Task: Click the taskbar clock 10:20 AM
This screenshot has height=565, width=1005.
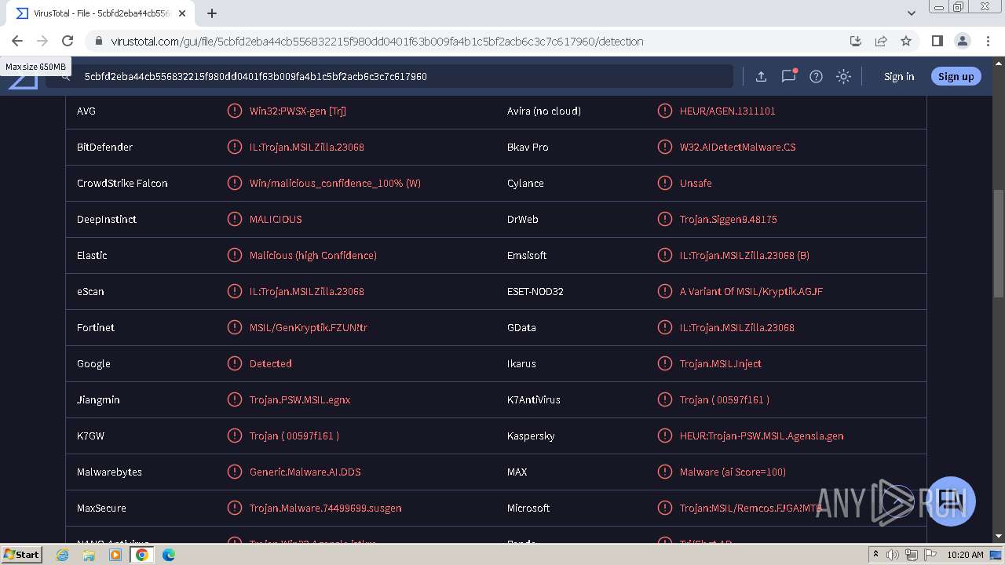Action: click(965, 555)
